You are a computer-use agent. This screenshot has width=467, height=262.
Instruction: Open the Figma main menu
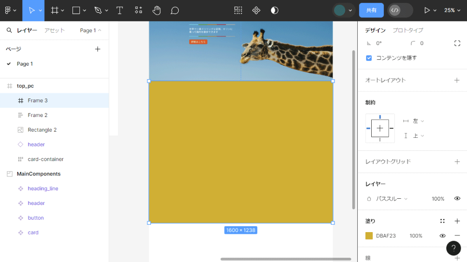[11, 10]
